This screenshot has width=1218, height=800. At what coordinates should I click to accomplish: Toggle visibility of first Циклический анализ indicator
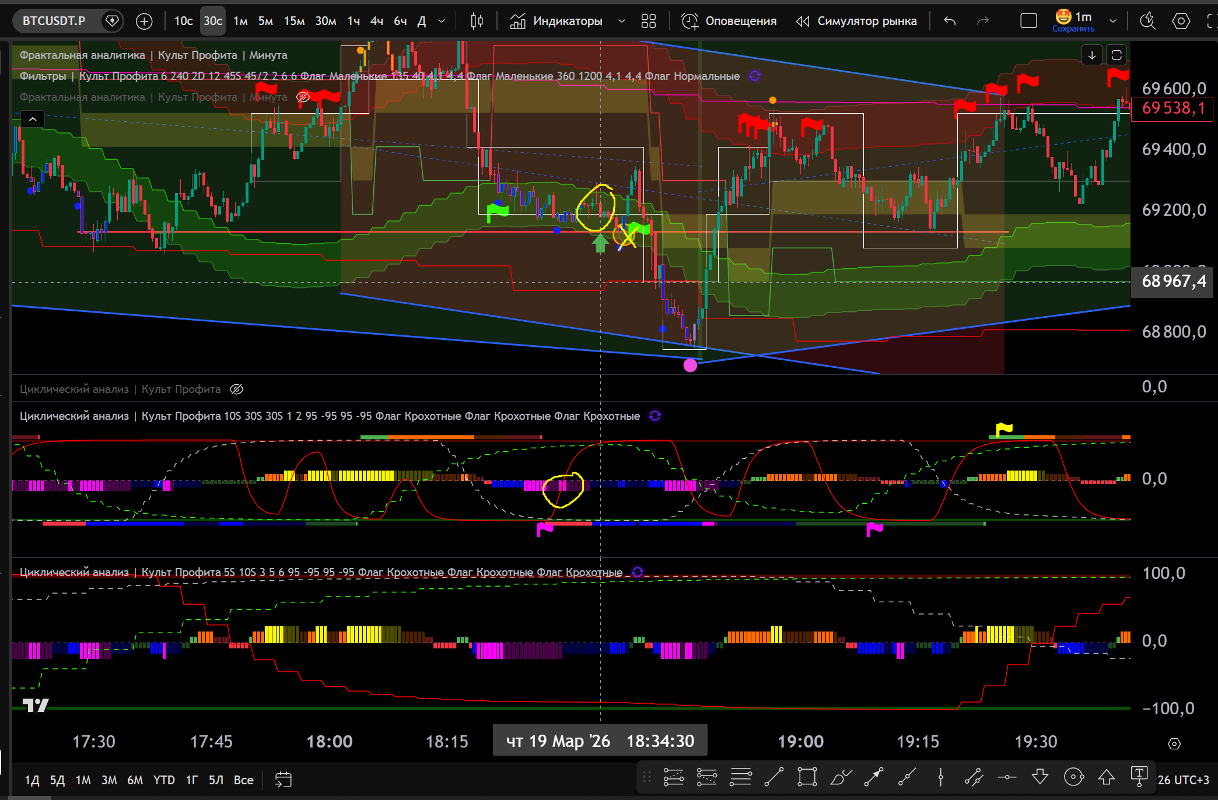click(236, 389)
